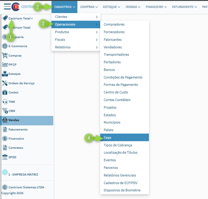This screenshot has width=208, height=199.
Task: Open the TMK headset icon
Action: (x=5, y=102)
